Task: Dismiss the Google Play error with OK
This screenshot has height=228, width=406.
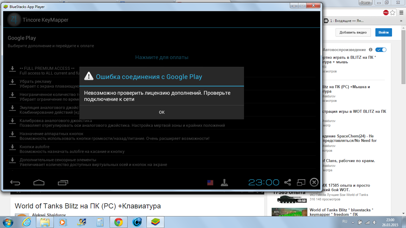Action: 162,112
